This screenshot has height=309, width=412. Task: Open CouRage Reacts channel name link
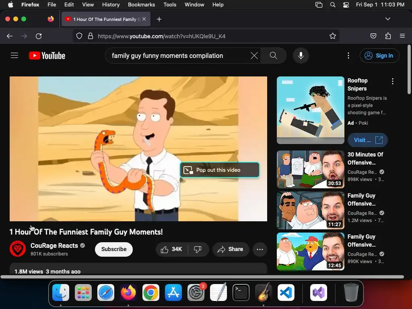click(54, 245)
